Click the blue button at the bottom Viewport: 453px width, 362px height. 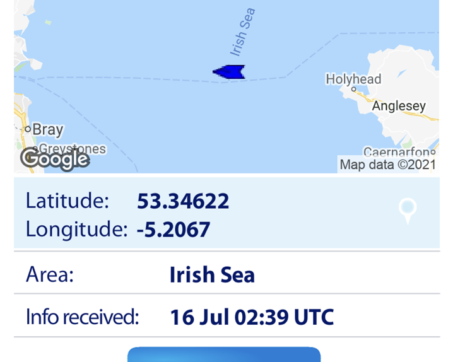tap(224, 354)
